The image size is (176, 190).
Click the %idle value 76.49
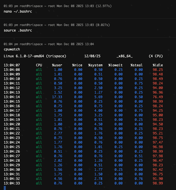pyautogui.click(x=158, y=97)
